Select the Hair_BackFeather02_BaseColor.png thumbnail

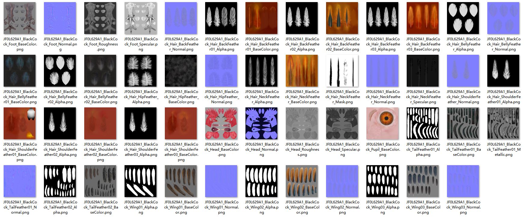pyautogui.click(x=342, y=18)
